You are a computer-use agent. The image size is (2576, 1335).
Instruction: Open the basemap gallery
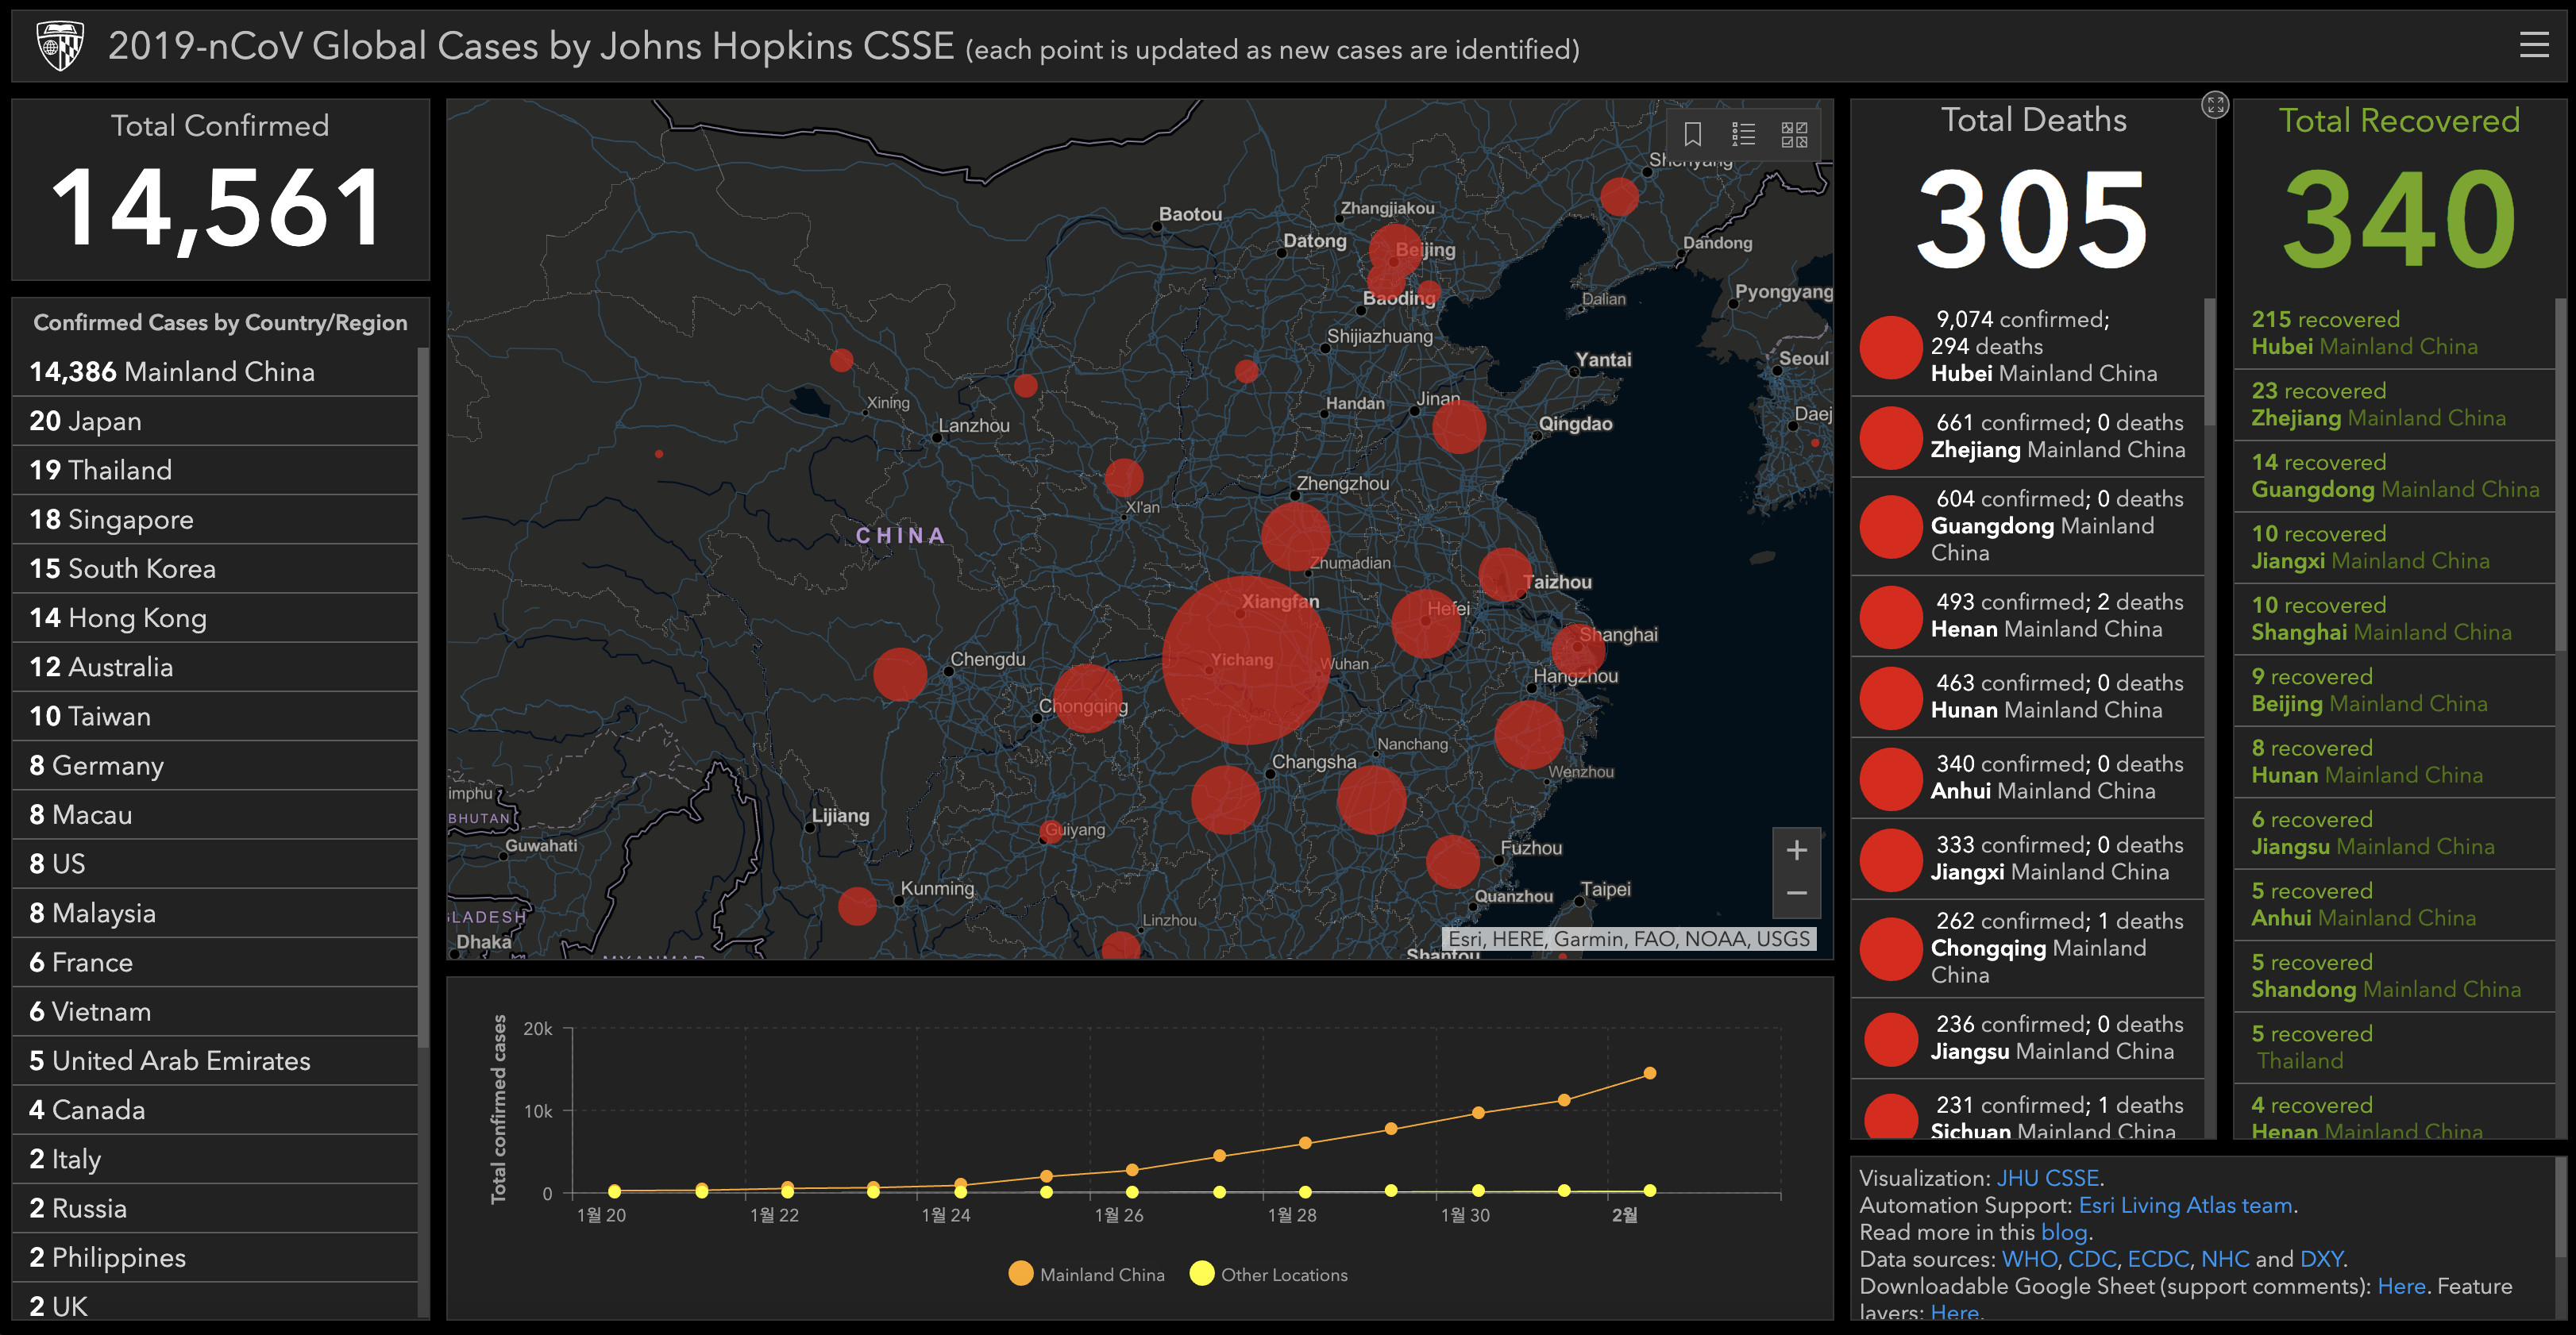1794,134
